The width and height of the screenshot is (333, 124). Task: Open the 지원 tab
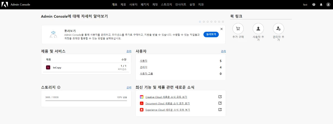(201, 4)
